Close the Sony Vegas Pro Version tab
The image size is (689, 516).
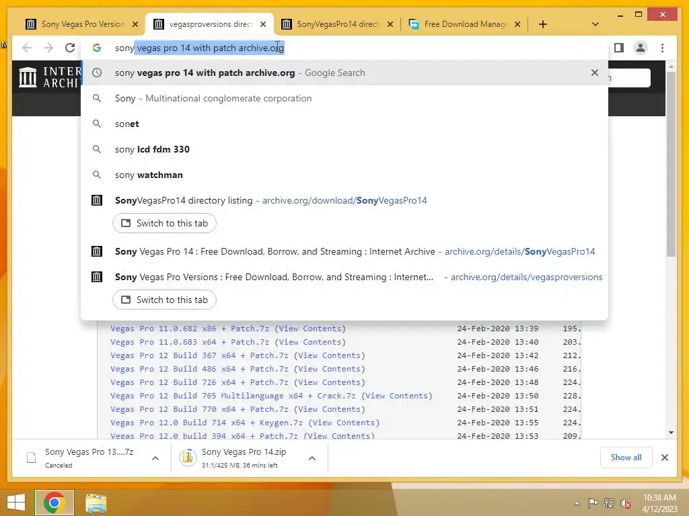coord(135,24)
